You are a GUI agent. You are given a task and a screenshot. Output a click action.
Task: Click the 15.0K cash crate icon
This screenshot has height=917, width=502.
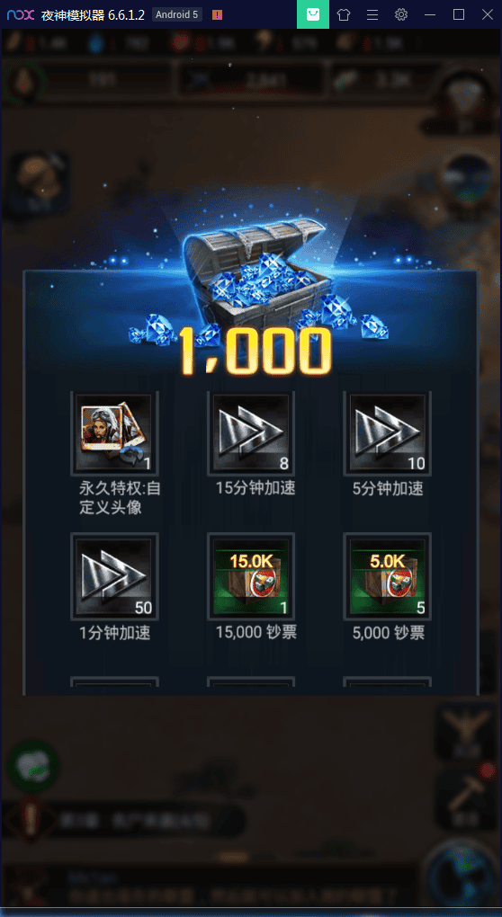(251, 576)
